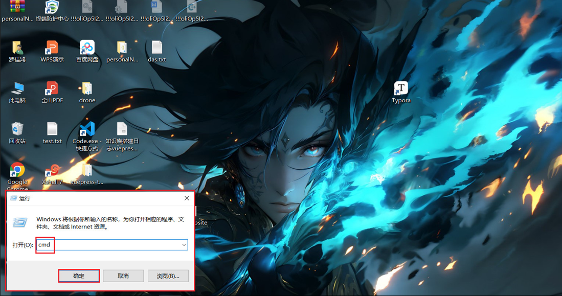Viewport: 562px width, 296px height.
Task: Select the 此电脑 computer icon
Action: 17,88
